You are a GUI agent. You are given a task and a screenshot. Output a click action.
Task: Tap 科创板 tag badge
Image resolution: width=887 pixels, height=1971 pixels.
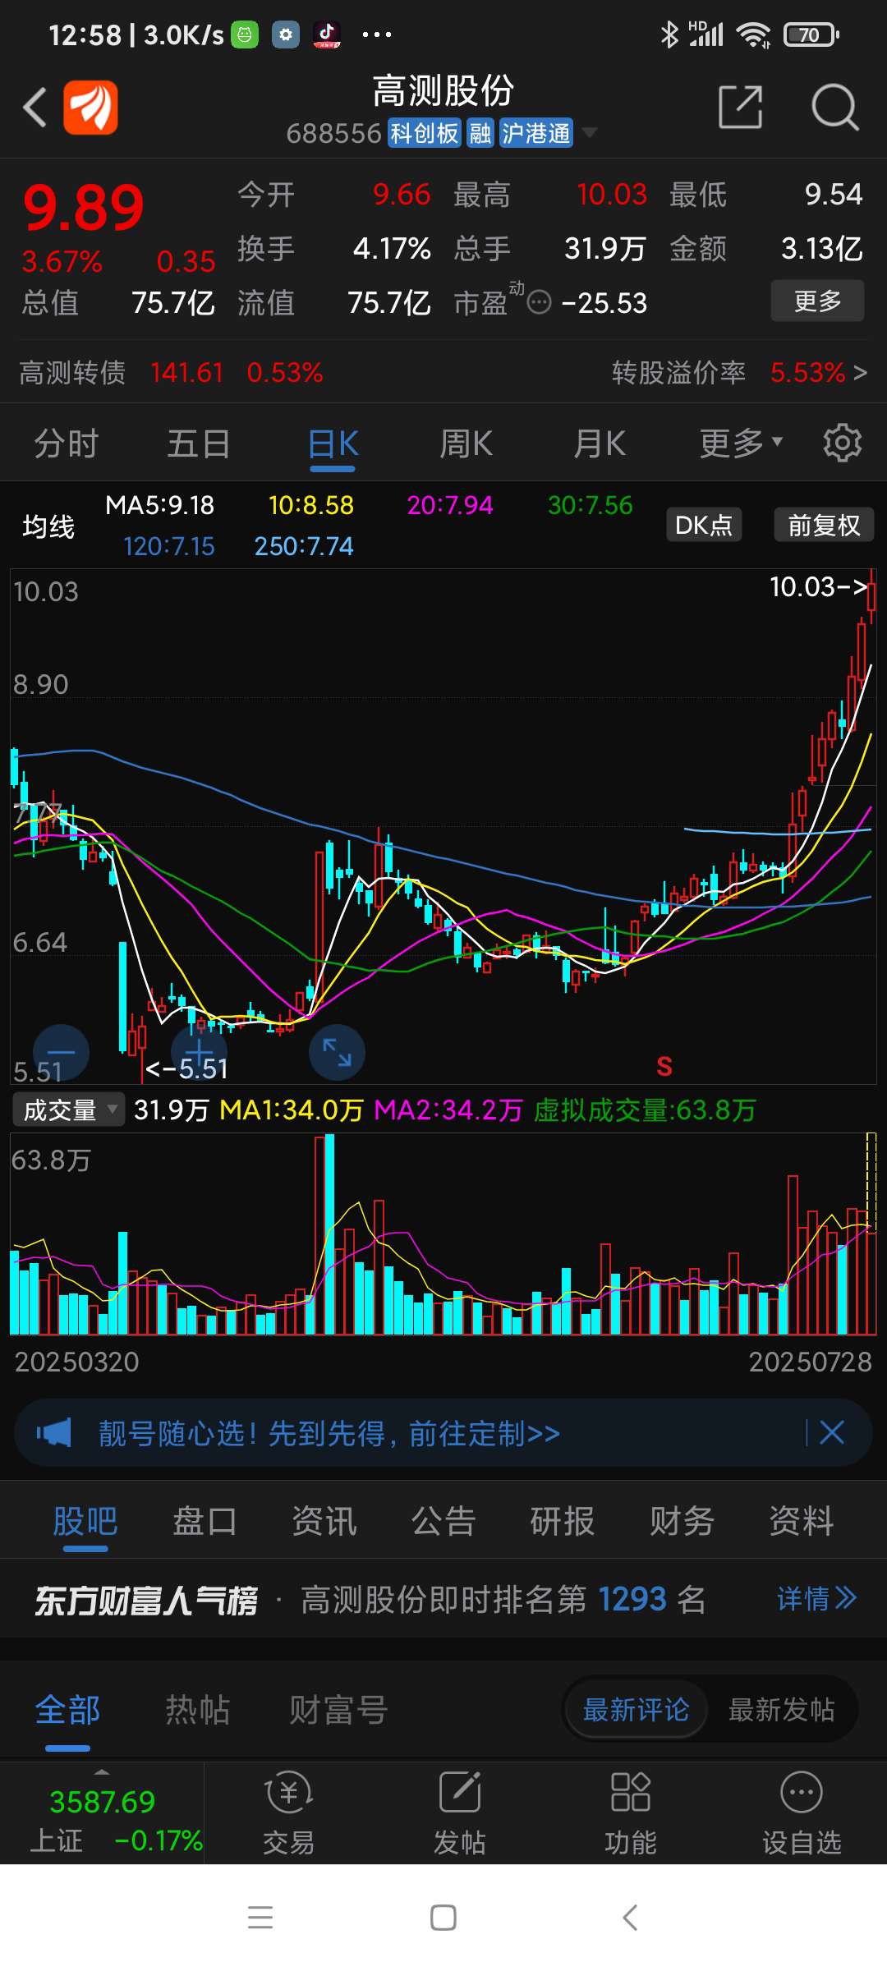coord(424,133)
